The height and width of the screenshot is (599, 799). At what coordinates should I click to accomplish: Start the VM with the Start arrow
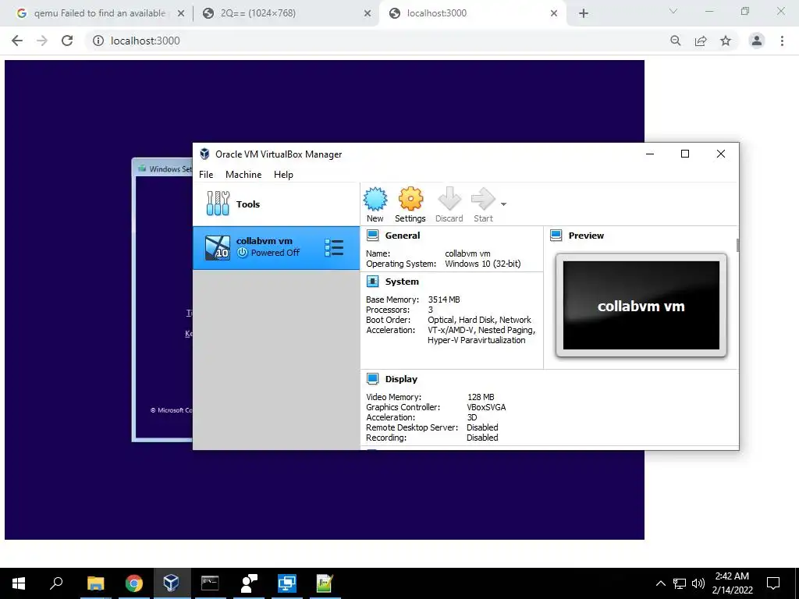click(483, 199)
